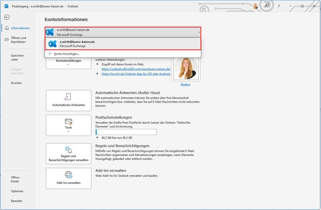Viewport: 321px width, 210px height.
Task: Click the Öffnen und Exportieren folder icon
Action: pos(7,40)
